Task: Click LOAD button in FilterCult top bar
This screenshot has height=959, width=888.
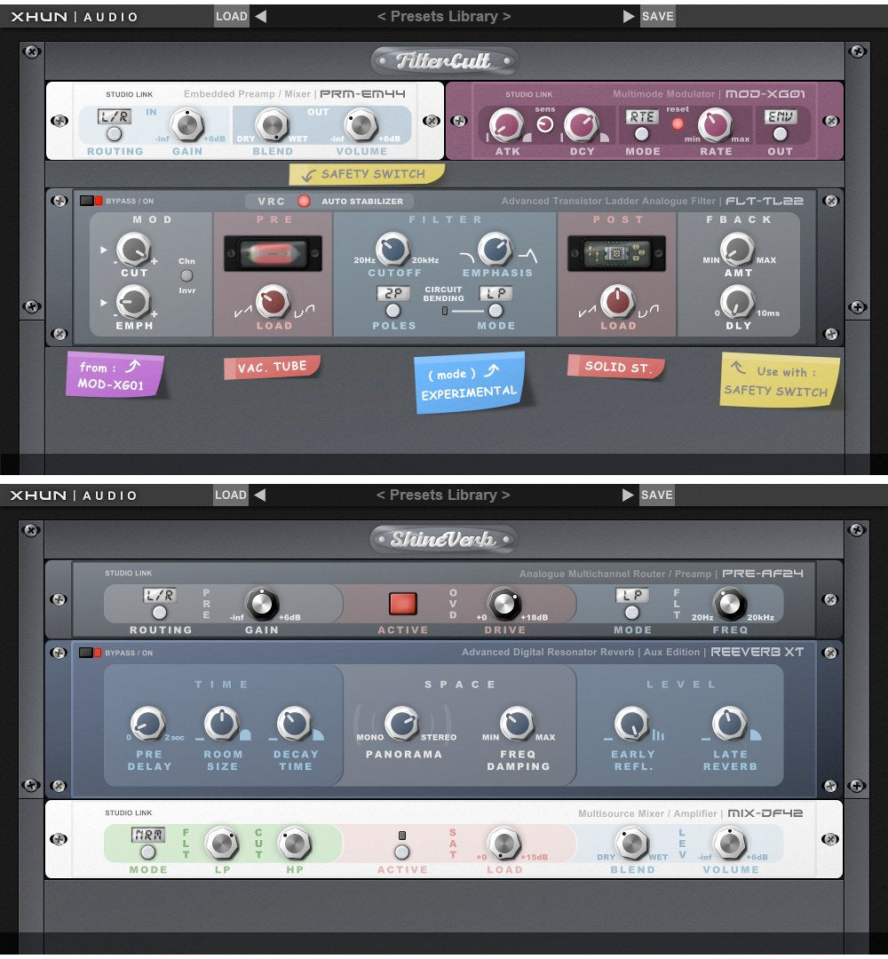Action: tap(232, 16)
